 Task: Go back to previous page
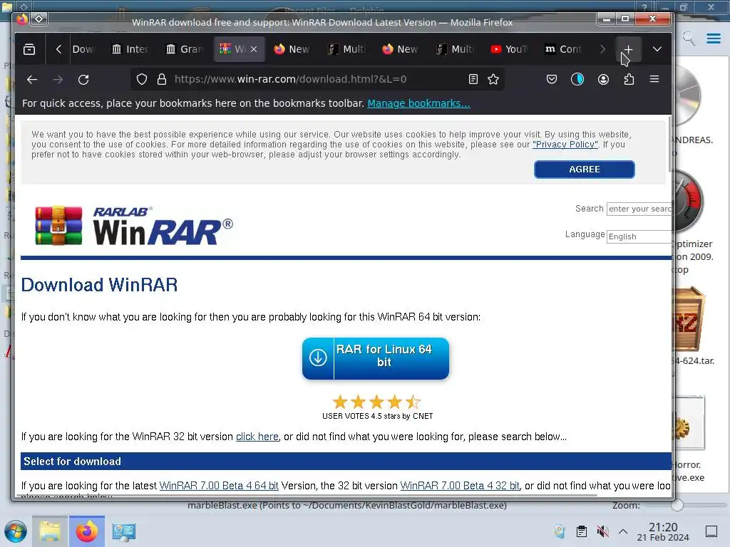[31, 80]
